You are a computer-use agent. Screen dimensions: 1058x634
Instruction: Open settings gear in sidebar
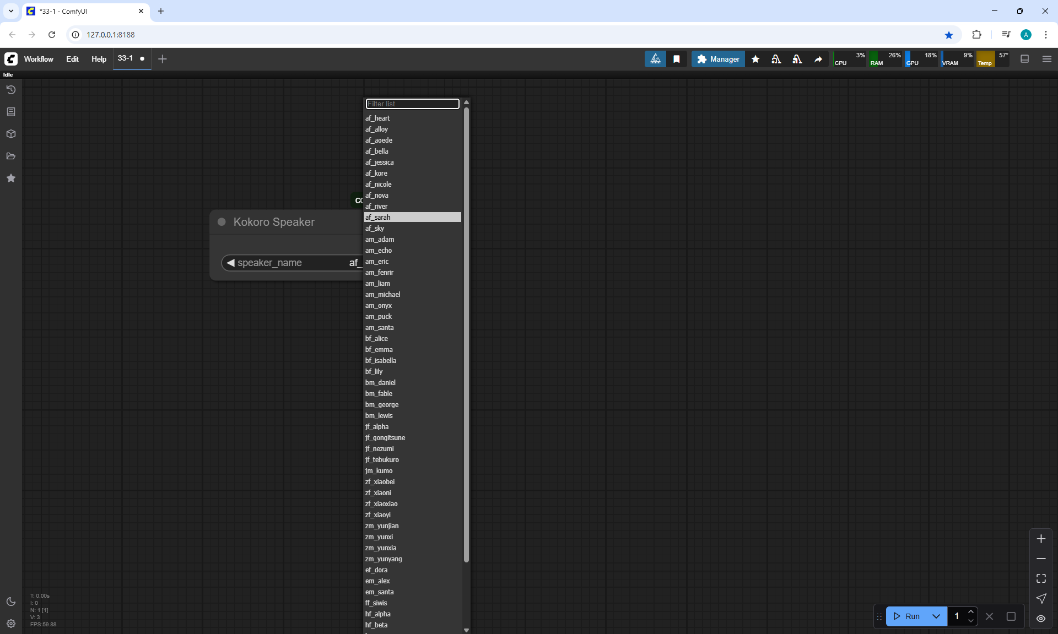coord(11,624)
